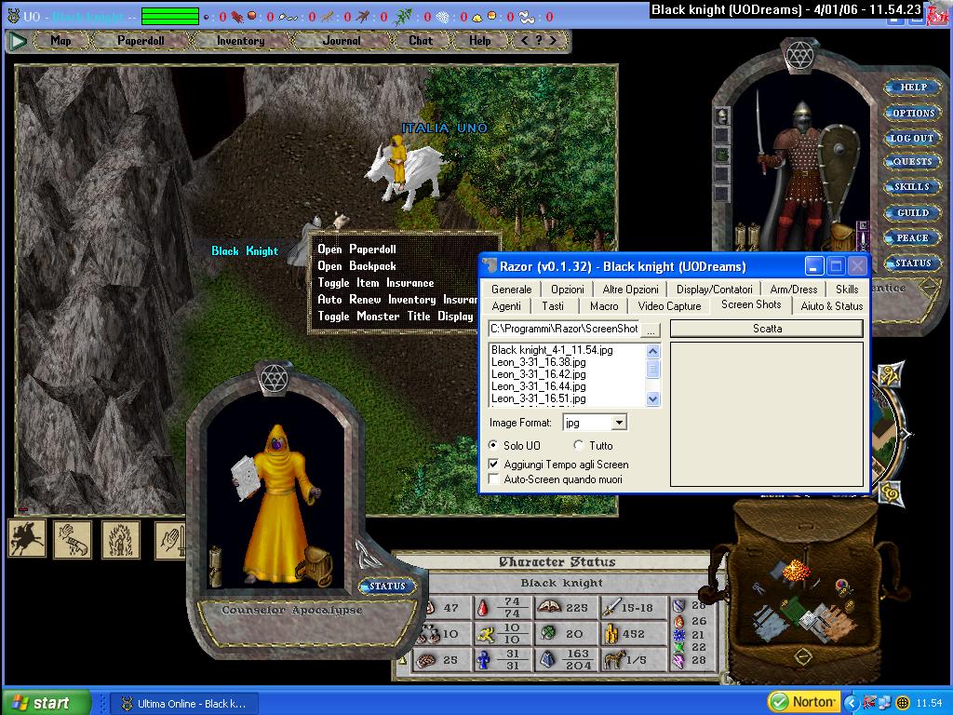The height and width of the screenshot is (715, 953).
Task: Click the sword damage icon in Character Status
Action: 611,607
